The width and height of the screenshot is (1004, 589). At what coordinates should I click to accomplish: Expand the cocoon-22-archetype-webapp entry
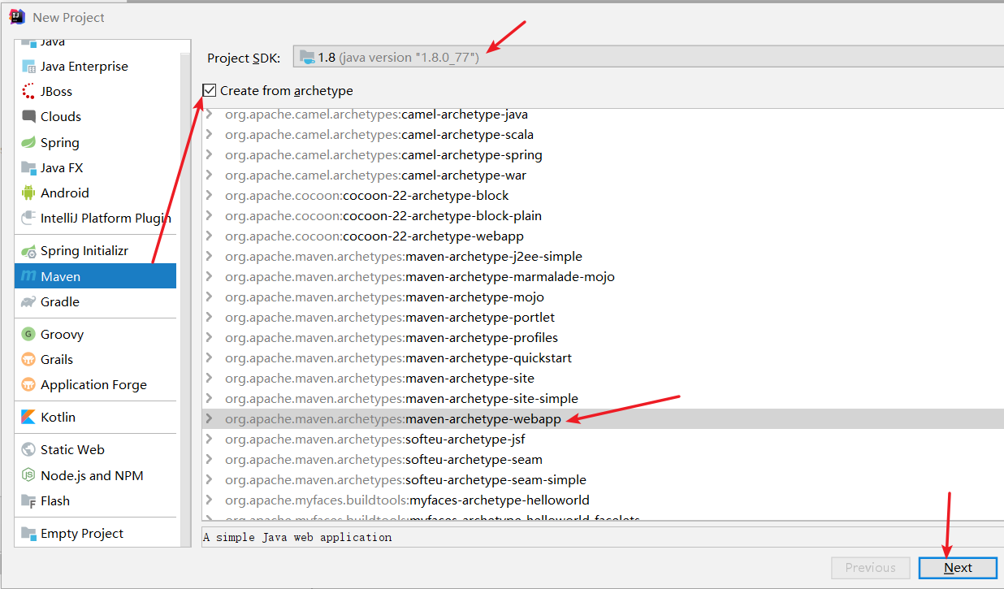tap(210, 236)
